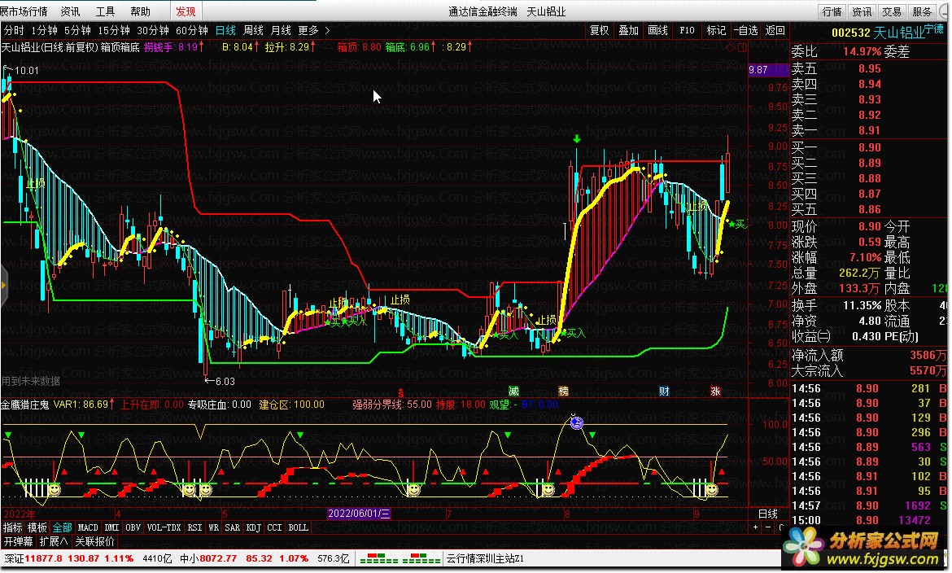Click the first connection signal bars in the status bar
The height and width of the screenshot is (573, 952).
379,558
